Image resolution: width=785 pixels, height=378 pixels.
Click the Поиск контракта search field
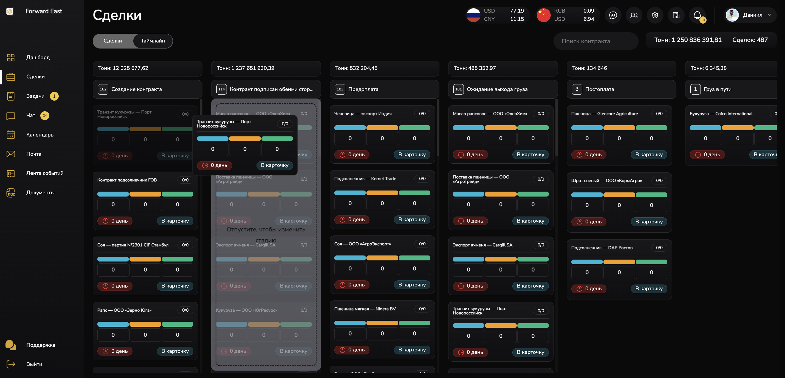pyautogui.click(x=595, y=41)
